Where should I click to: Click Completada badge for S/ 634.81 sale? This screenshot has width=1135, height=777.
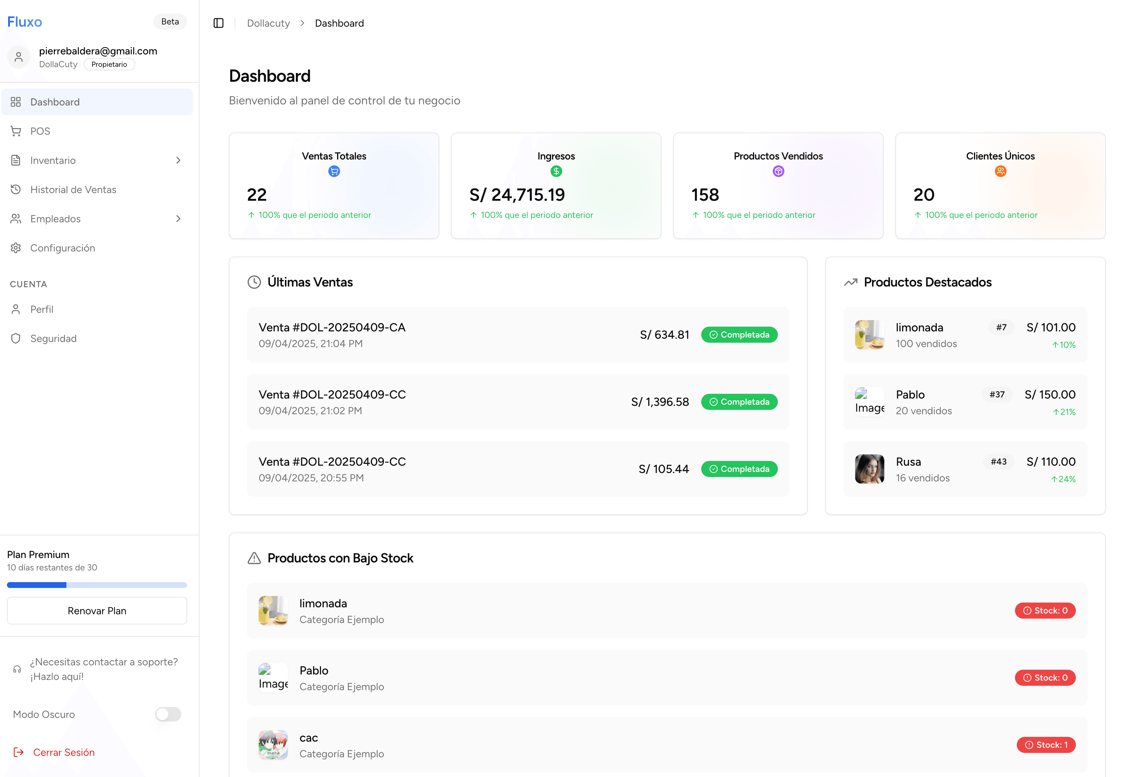tap(740, 335)
